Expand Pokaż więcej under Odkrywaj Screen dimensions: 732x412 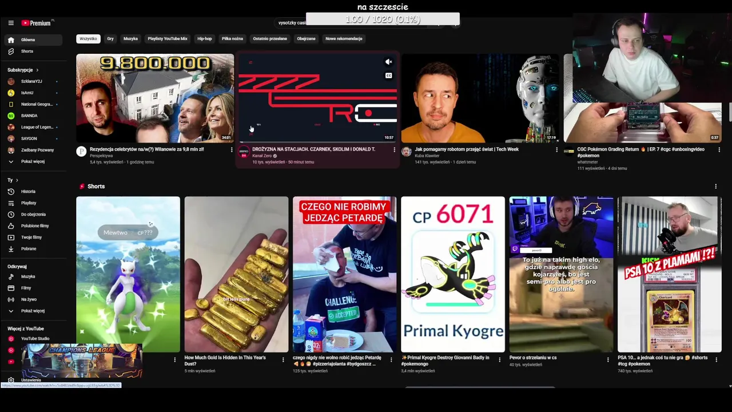pos(34,311)
